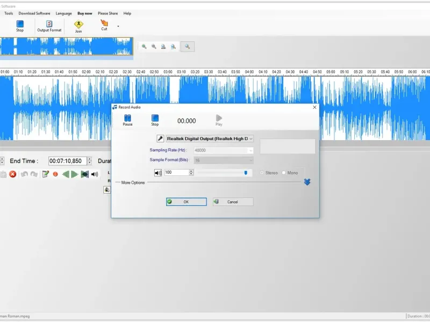Click the red X delete icon
The width and height of the screenshot is (430, 322).
point(12,174)
